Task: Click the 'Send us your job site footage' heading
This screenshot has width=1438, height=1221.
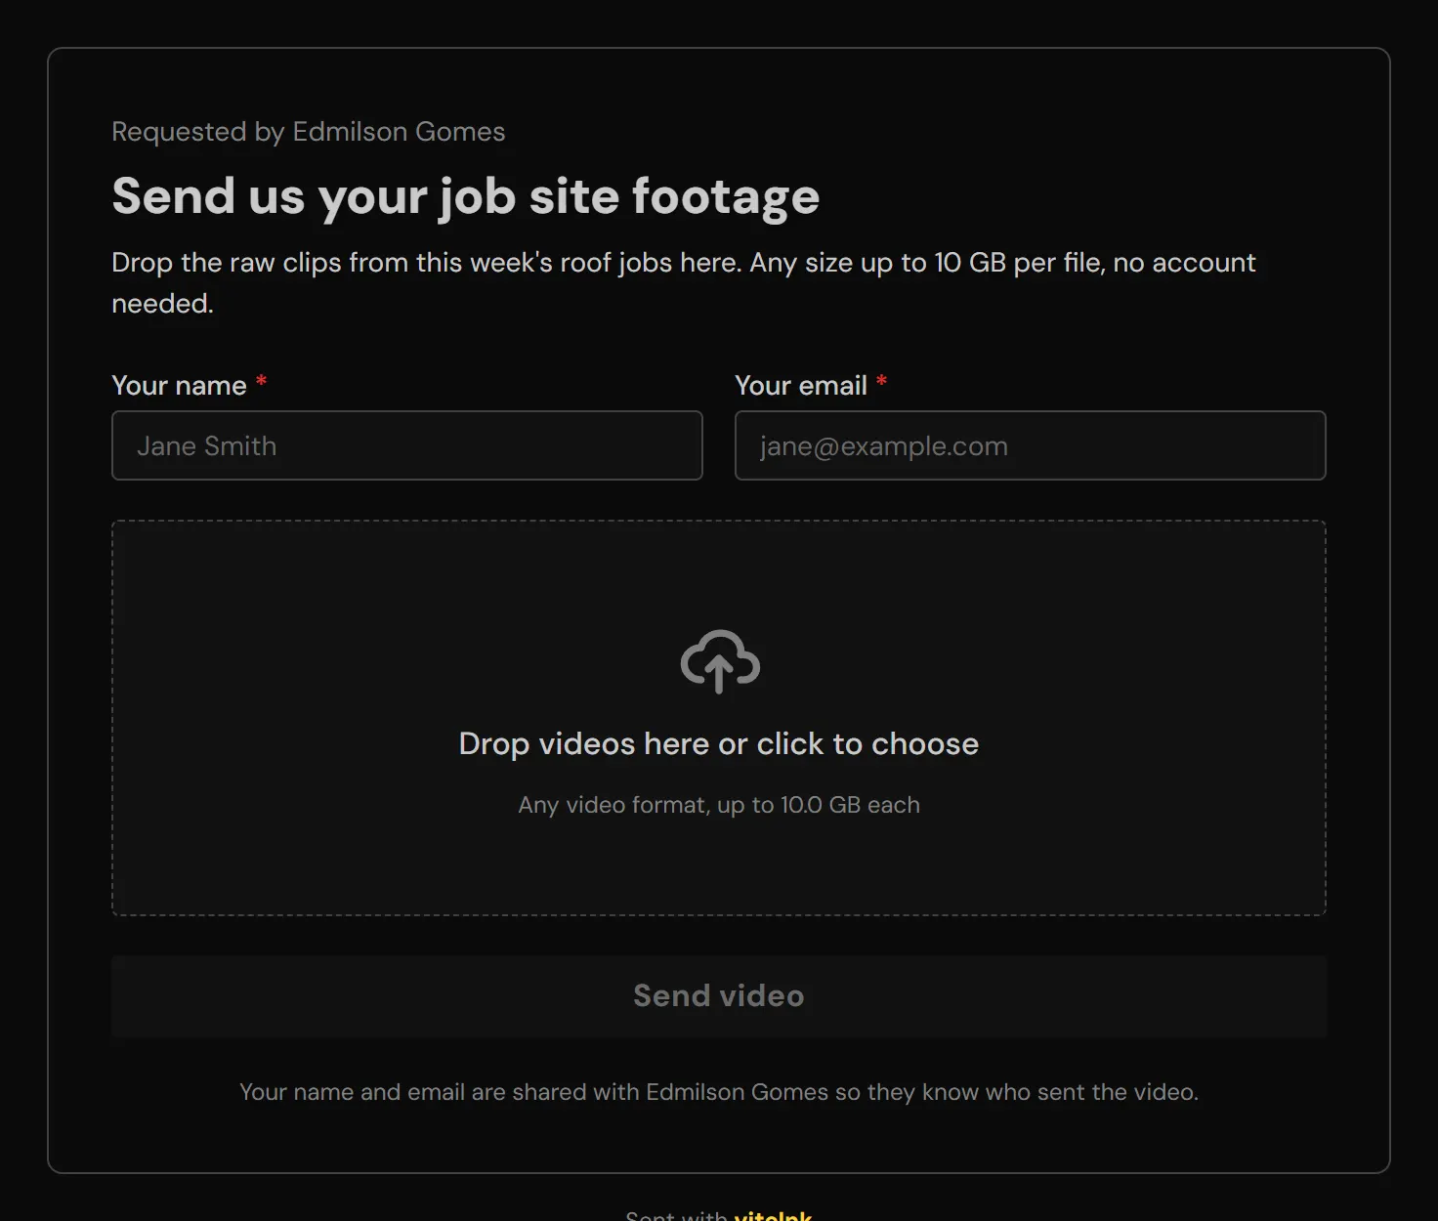Action: (x=466, y=196)
